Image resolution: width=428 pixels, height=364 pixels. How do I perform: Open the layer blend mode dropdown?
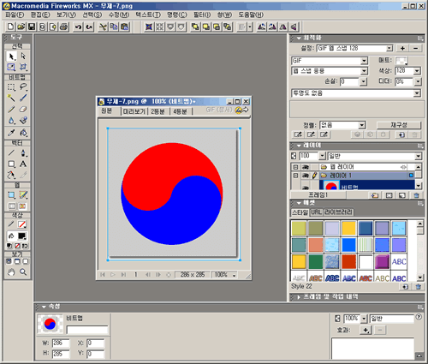tap(418, 156)
